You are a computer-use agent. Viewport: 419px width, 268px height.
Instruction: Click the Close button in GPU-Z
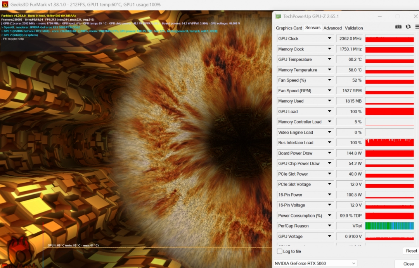coord(408,264)
